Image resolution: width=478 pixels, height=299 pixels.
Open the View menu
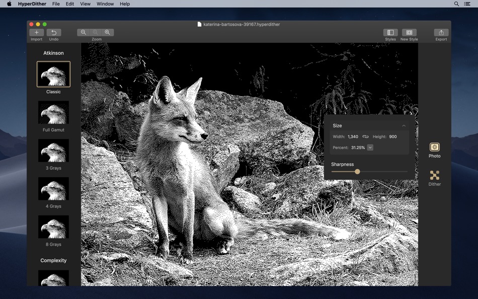click(x=86, y=4)
